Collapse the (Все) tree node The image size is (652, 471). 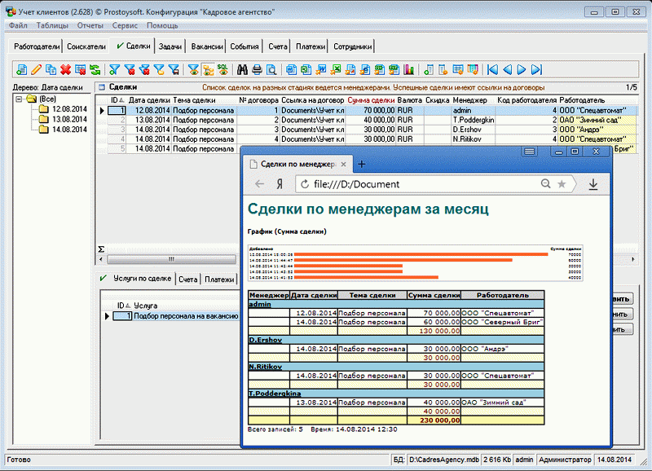[x=20, y=98]
